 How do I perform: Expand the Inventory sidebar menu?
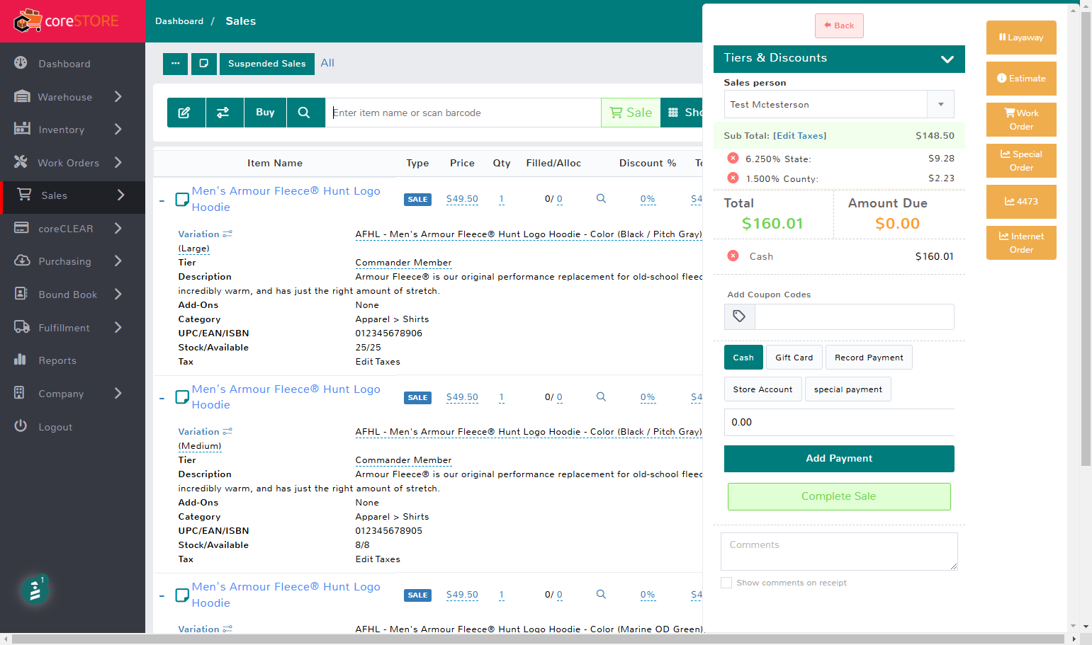coord(72,130)
